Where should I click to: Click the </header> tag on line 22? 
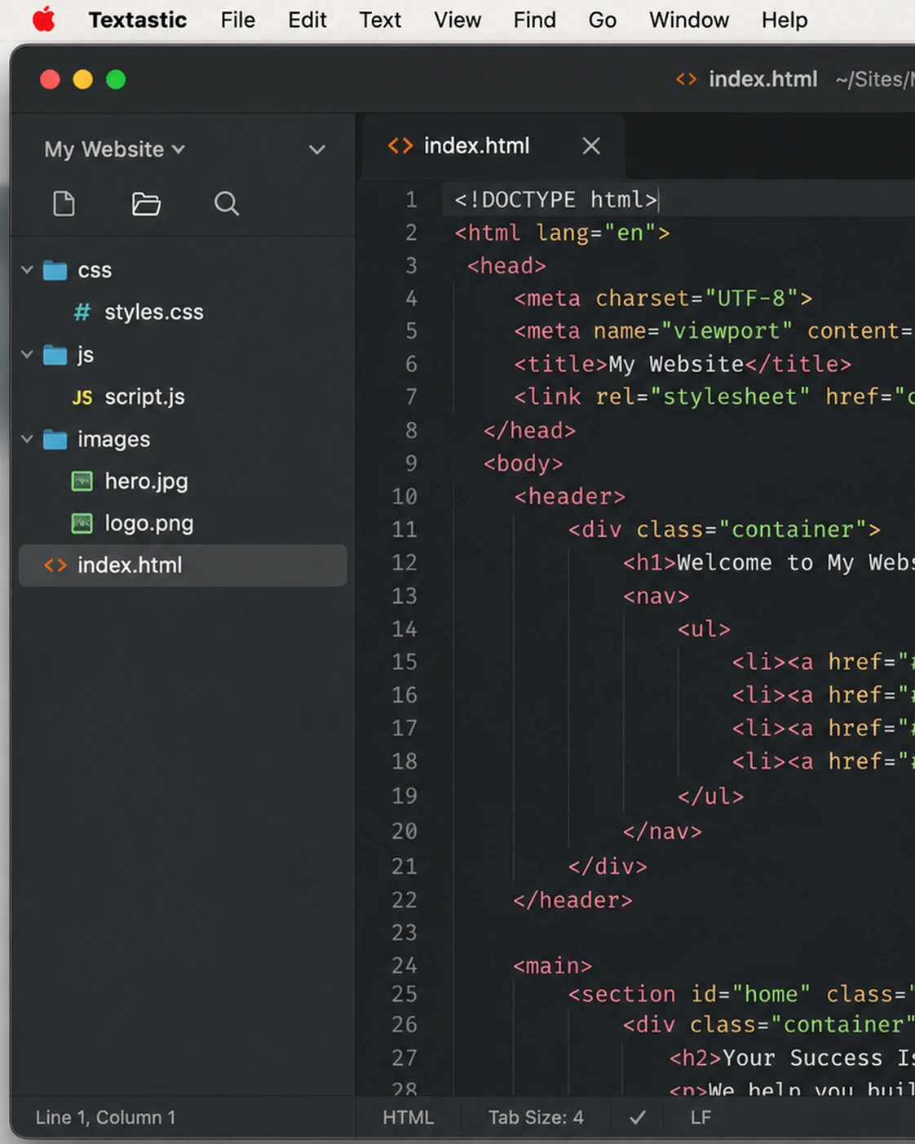click(572, 901)
